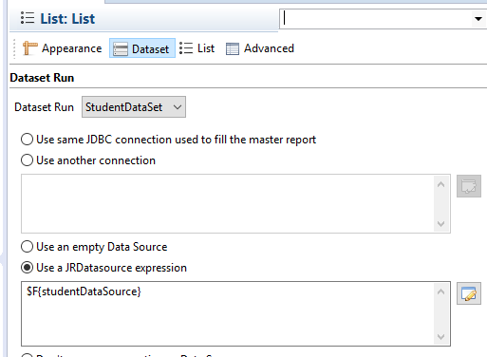487x357 pixels.
Task: Click the disabled connection expression editor icon
Action: point(469,186)
